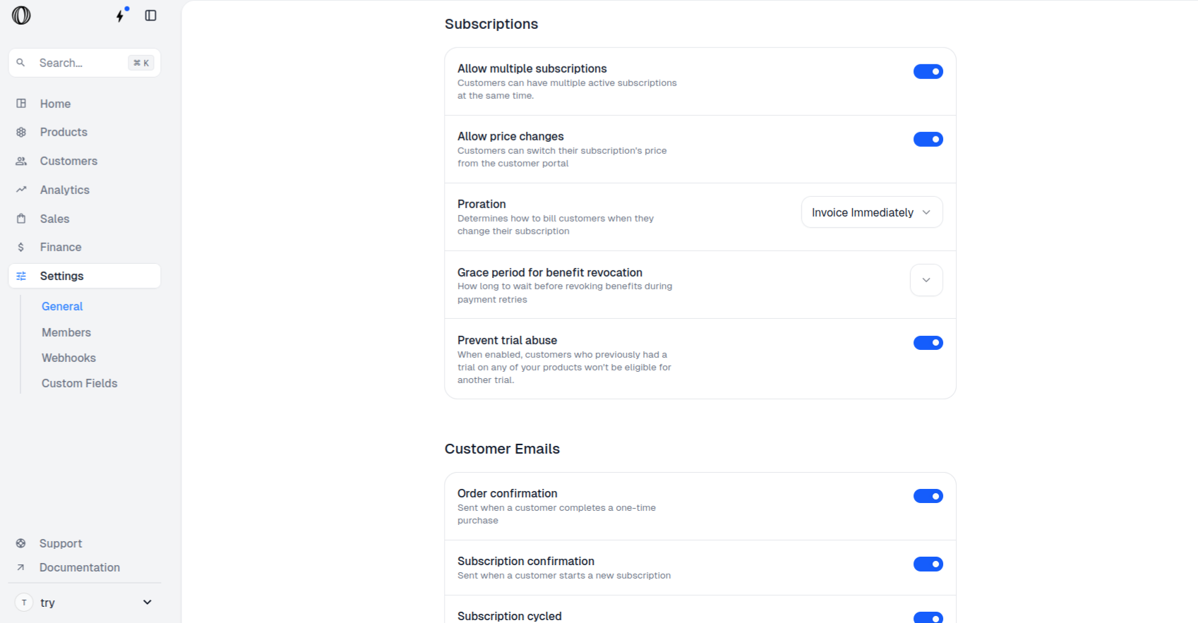Expand the Grace period dropdown
1198x623 pixels.
pyautogui.click(x=926, y=280)
